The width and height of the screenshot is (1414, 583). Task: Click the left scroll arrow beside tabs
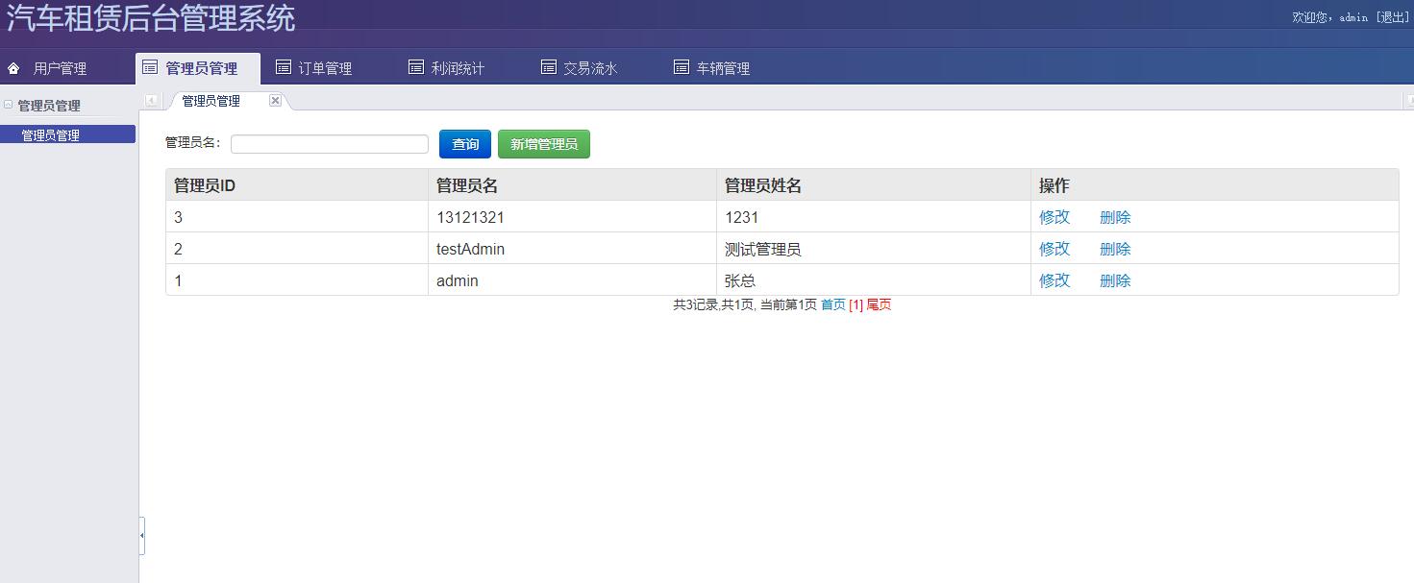pyautogui.click(x=150, y=100)
